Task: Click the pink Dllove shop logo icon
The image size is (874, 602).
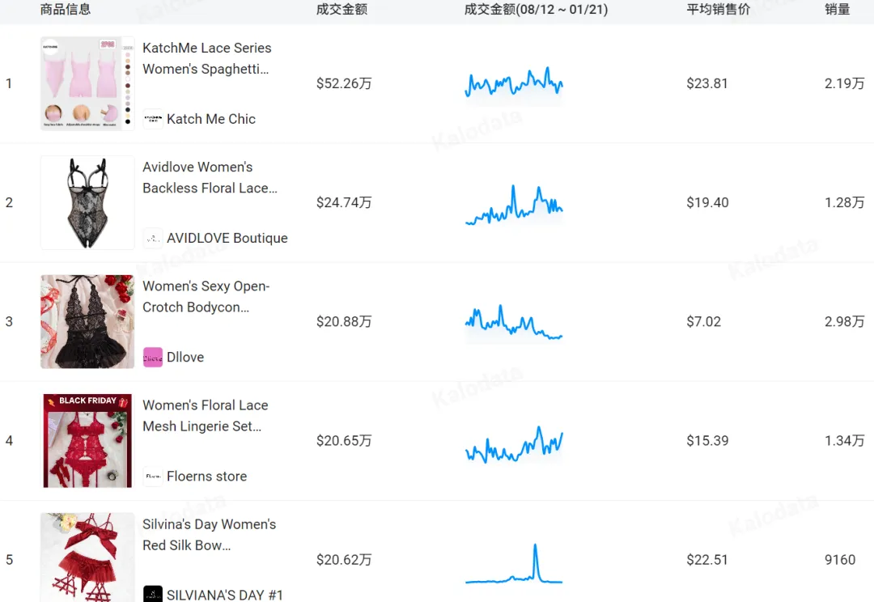Action: (153, 357)
